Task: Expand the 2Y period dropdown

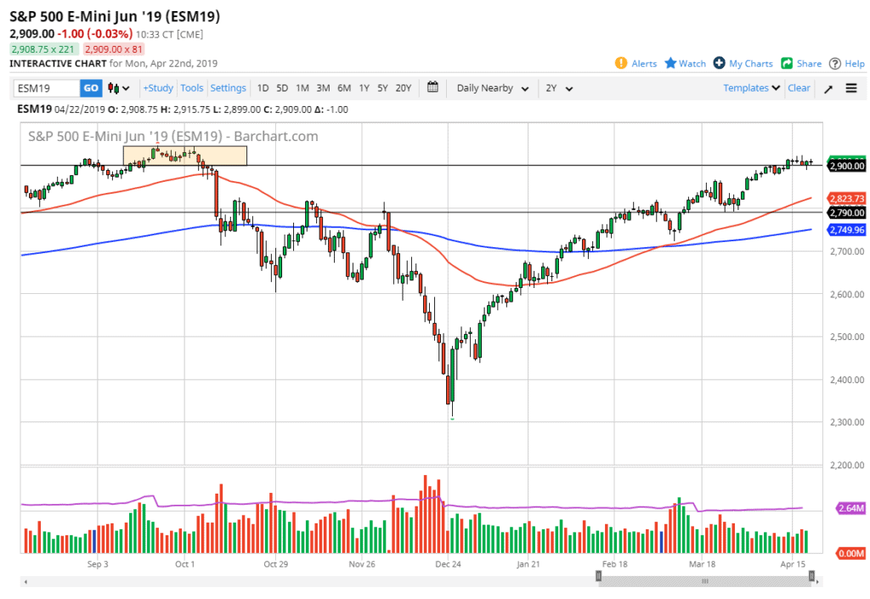Action: point(559,88)
